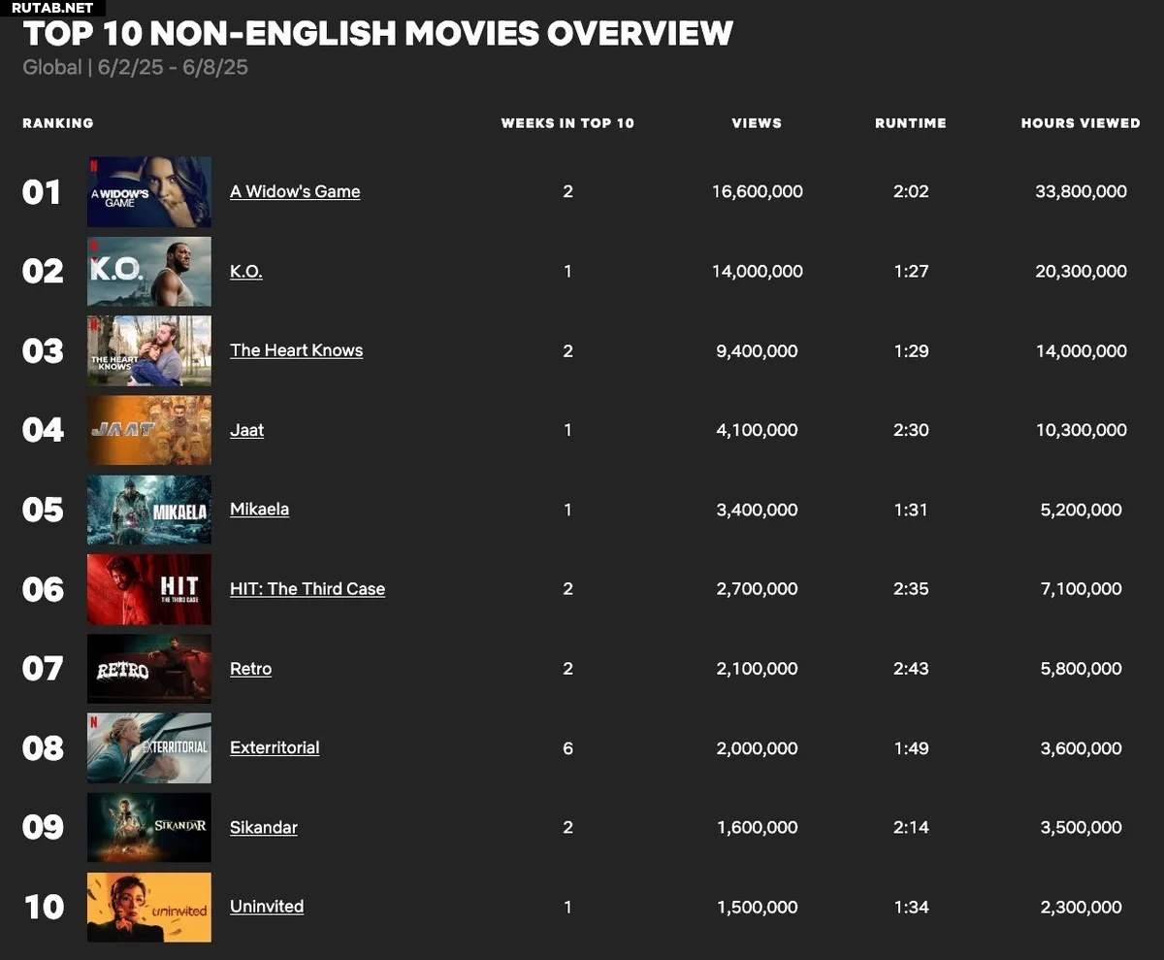Click rank number 02

point(43,272)
